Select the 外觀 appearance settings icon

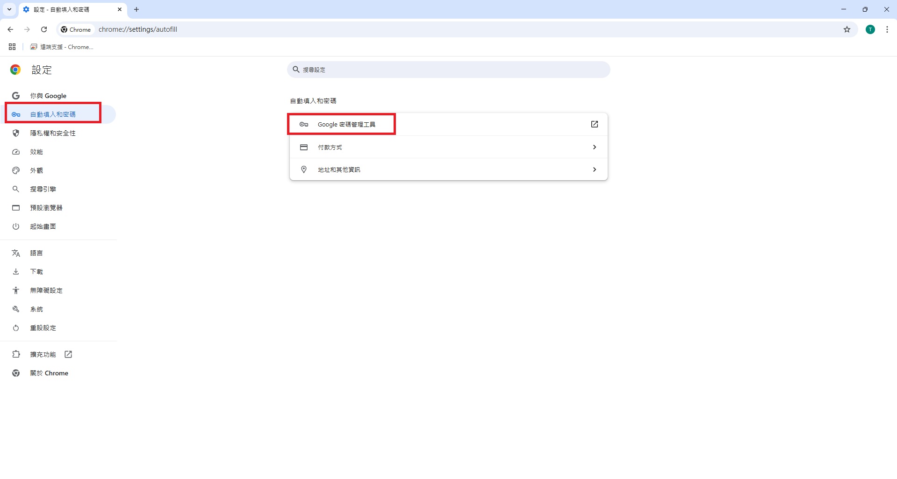coord(16,170)
